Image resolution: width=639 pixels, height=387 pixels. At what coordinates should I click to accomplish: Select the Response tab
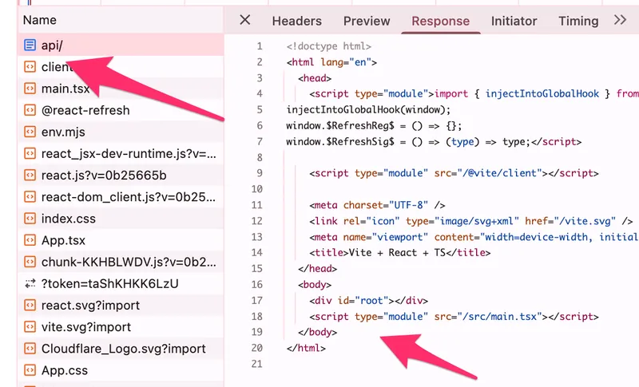[440, 21]
